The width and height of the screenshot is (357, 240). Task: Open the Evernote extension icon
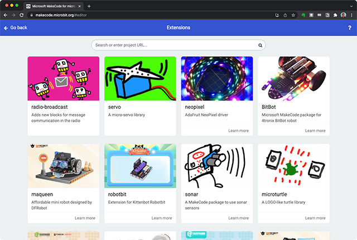coord(305,16)
